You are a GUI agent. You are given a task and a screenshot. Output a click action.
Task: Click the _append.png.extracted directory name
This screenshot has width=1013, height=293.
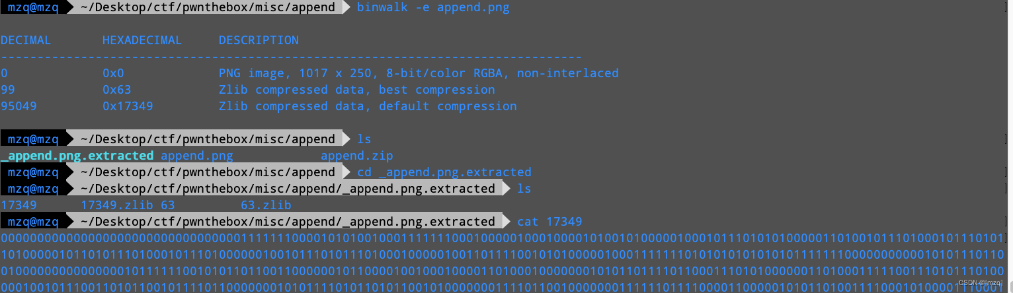pyautogui.click(x=77, y=156)
